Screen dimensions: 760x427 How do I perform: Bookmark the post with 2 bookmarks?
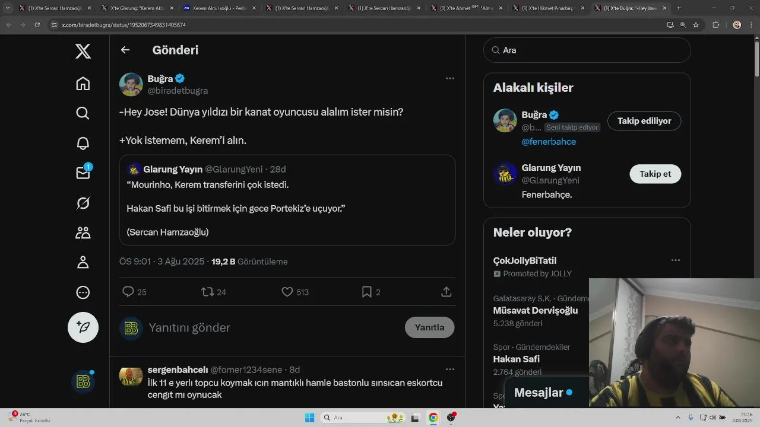point(367,292)
